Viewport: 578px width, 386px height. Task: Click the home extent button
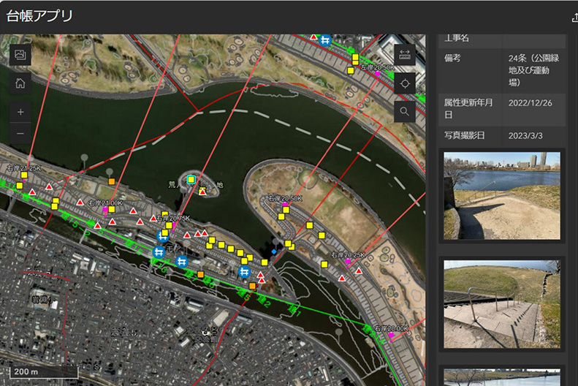coord(20,83)
